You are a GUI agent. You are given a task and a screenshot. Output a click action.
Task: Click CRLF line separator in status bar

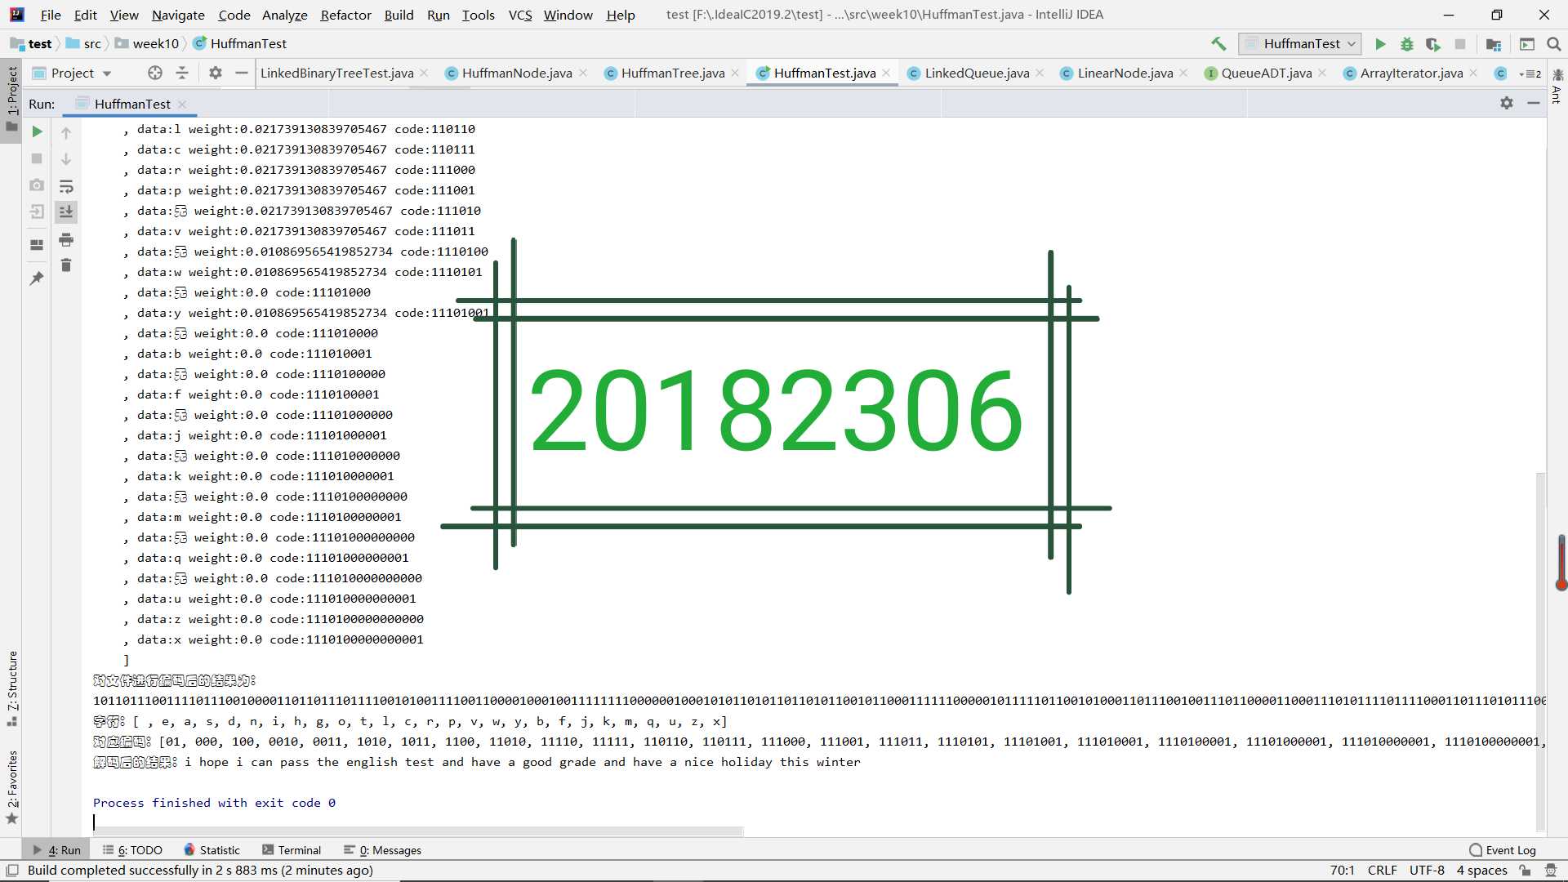(x=1382, y=871)
